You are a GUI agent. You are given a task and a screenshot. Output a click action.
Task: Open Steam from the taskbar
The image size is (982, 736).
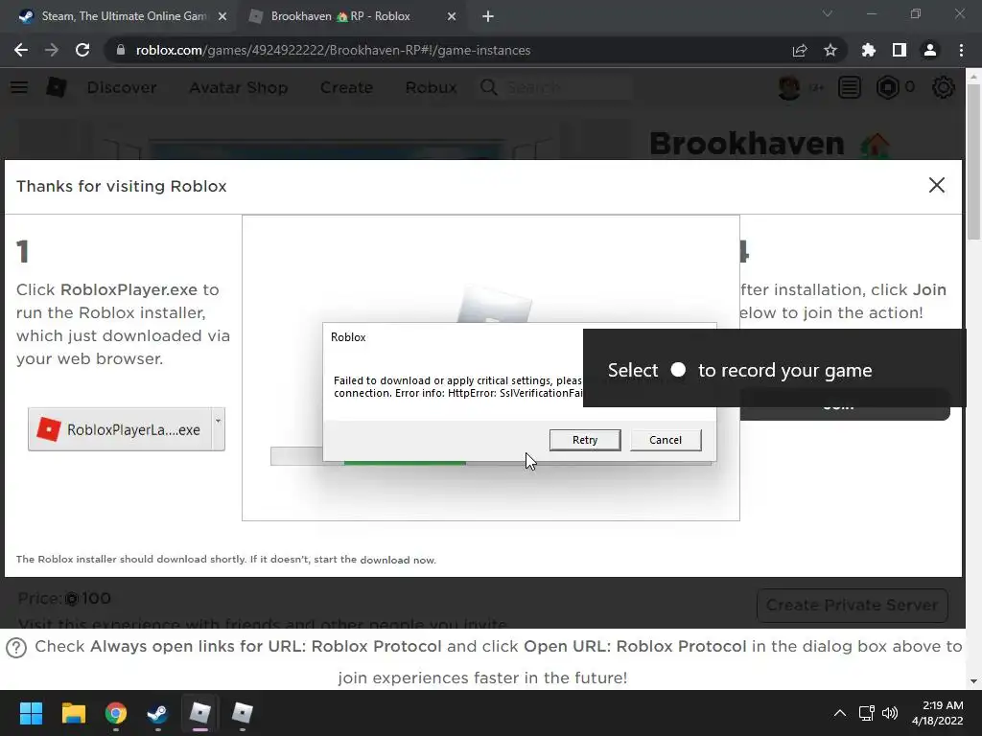click(157, 713)
